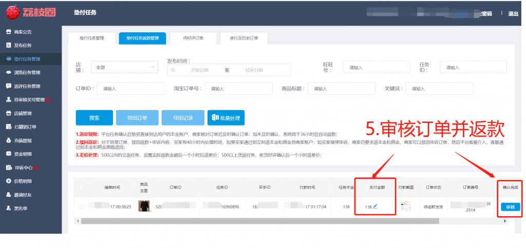Tick the select-all checkbox in the table header

coord(81,188)
